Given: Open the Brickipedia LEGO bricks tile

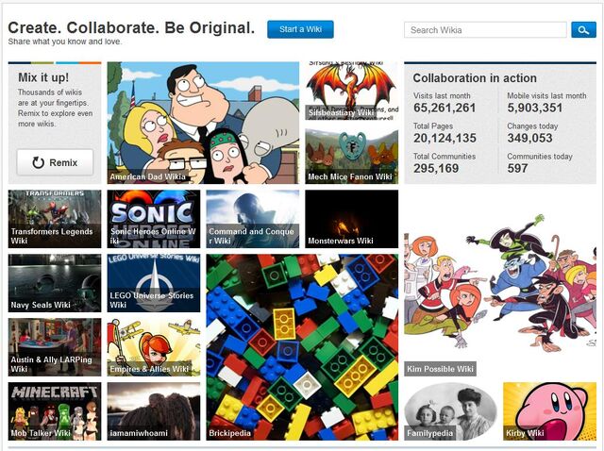Looking at the screenshot, I should coord(302,347).
